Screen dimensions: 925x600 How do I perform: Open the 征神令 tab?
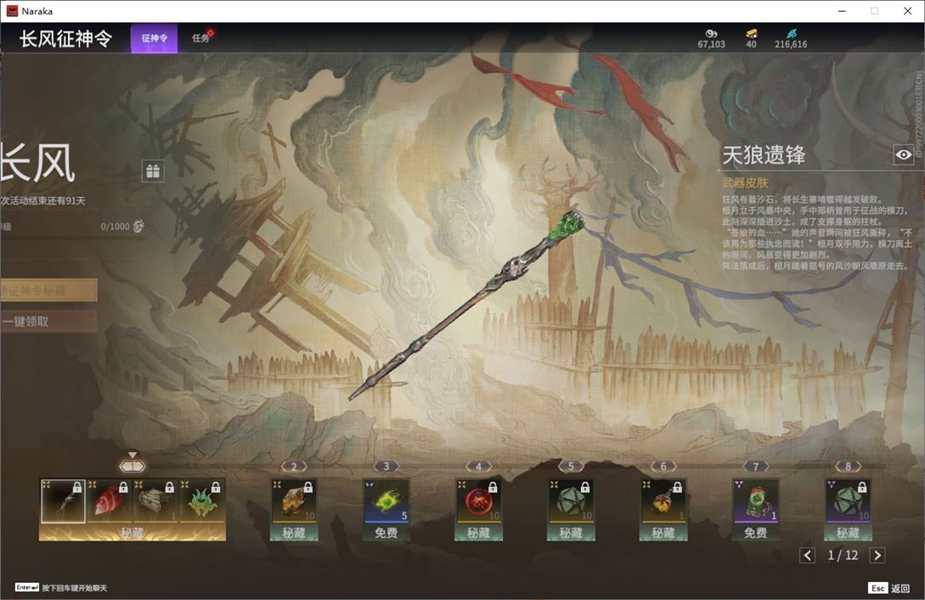[154, 38]
